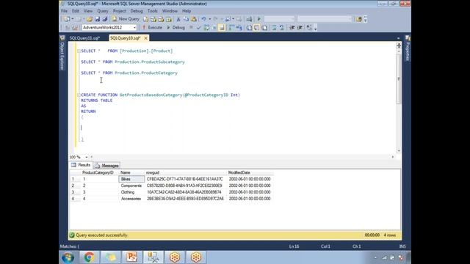Open PowerPoint from the taskbar
This screenshot has height=264, width=470.
(131, 257)
